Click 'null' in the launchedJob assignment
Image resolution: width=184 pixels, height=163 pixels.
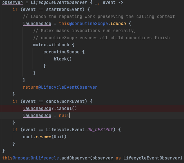click(64, 115)
